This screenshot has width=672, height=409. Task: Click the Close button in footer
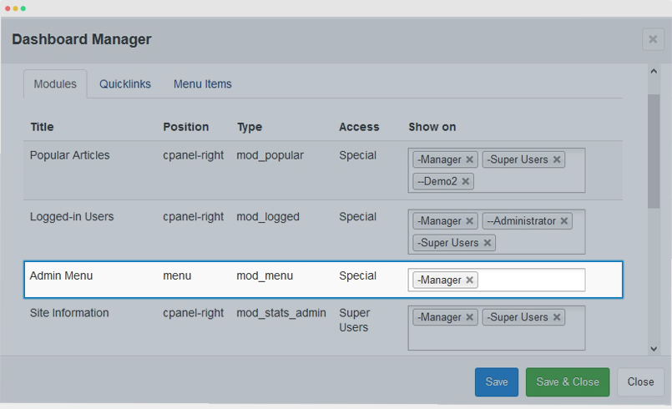[641, 382]
